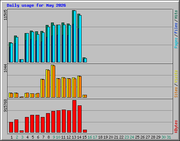Click the 'Daily usage for May 2026' title

pos(36,5)
